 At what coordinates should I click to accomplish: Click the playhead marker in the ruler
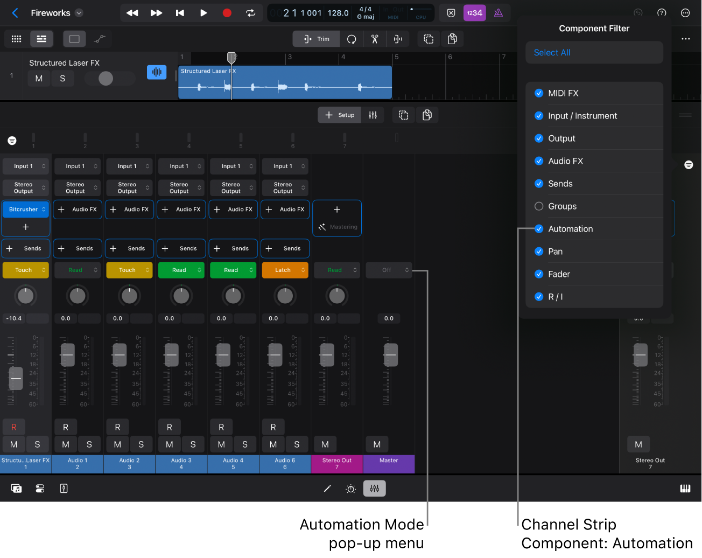tap(231, 57)
